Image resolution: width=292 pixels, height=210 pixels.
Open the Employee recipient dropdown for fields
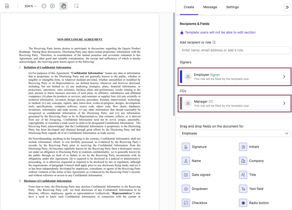coord(235,133)
